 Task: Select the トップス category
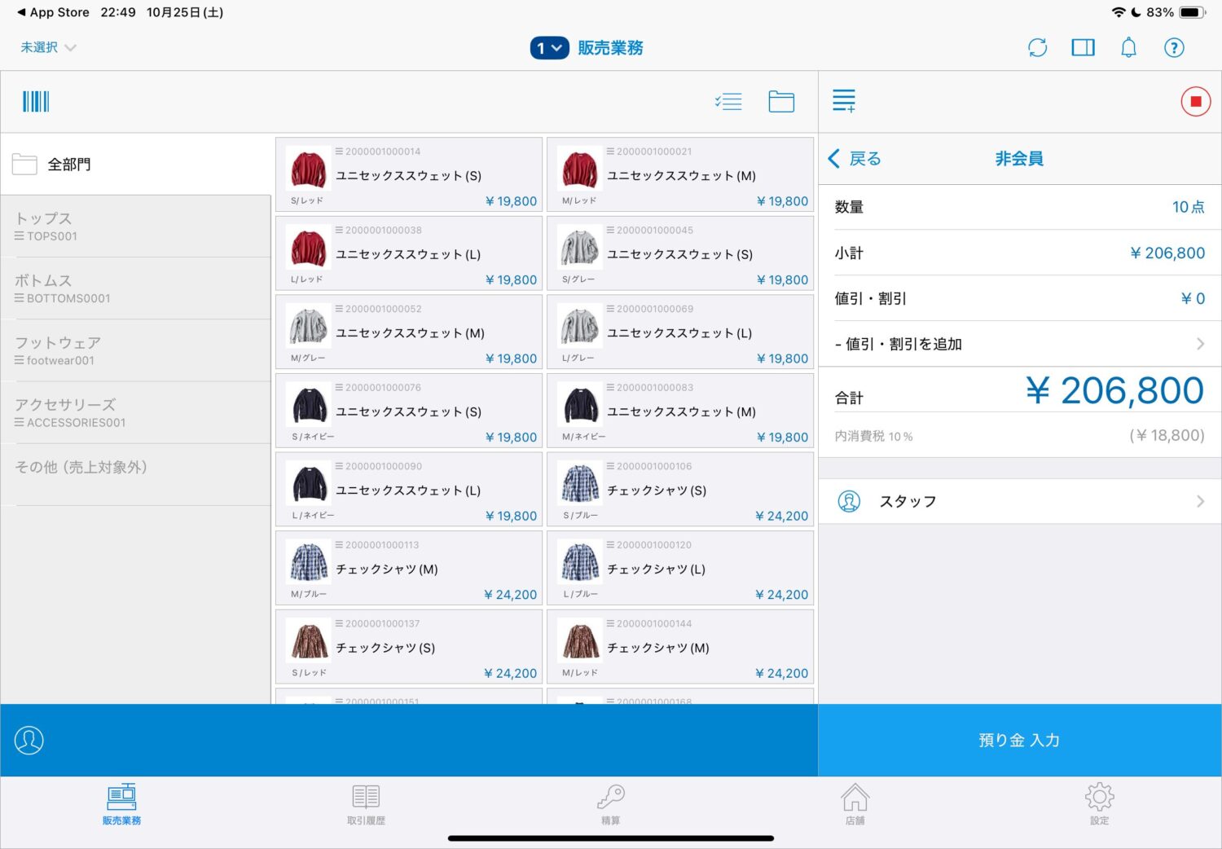click(135, 227)
